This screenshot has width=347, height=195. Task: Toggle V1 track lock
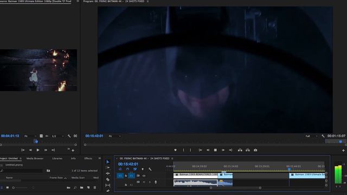pos(126,175)
